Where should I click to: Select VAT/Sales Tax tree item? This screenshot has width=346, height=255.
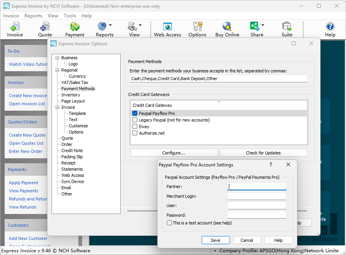(x=74, y=82)
